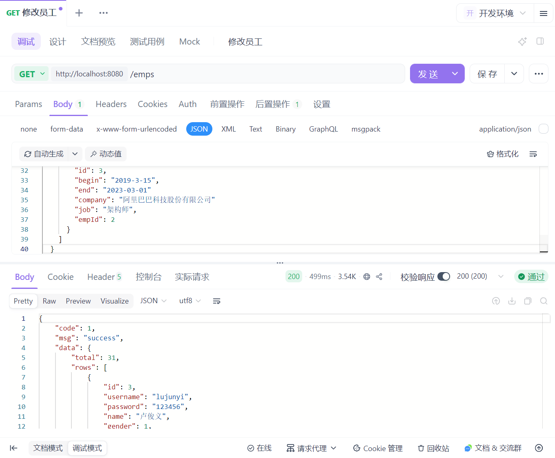Open the request Headers tab
The height and width of the screenshot is (458, 555).
pyautogui.click(x=111, y=104)
